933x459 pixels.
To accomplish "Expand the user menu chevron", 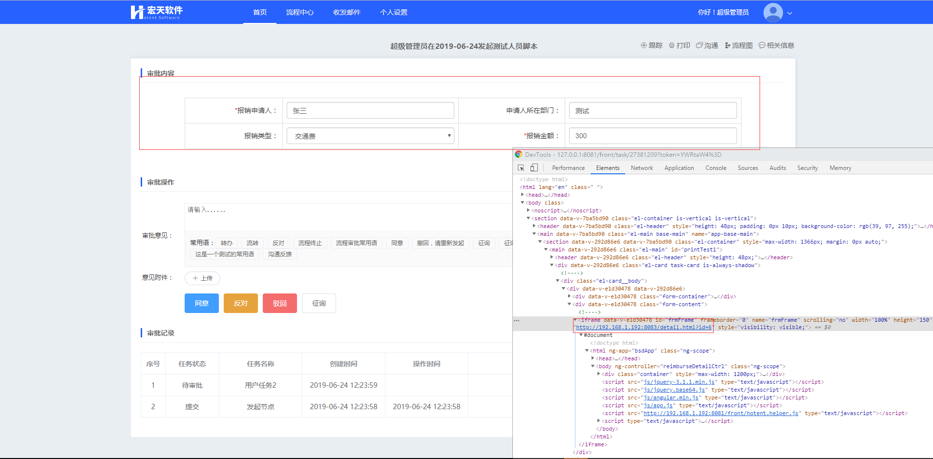I will pos(789,13).
